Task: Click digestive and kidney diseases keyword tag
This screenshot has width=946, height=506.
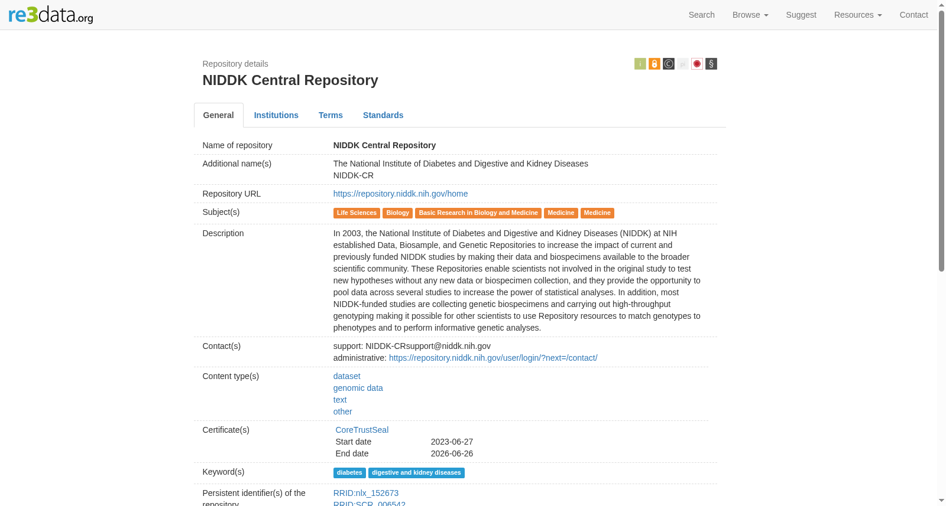Action: coord(416,473)
